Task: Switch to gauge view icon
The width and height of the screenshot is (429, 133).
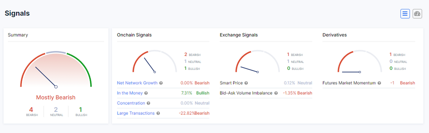Action: coord(417,14)
